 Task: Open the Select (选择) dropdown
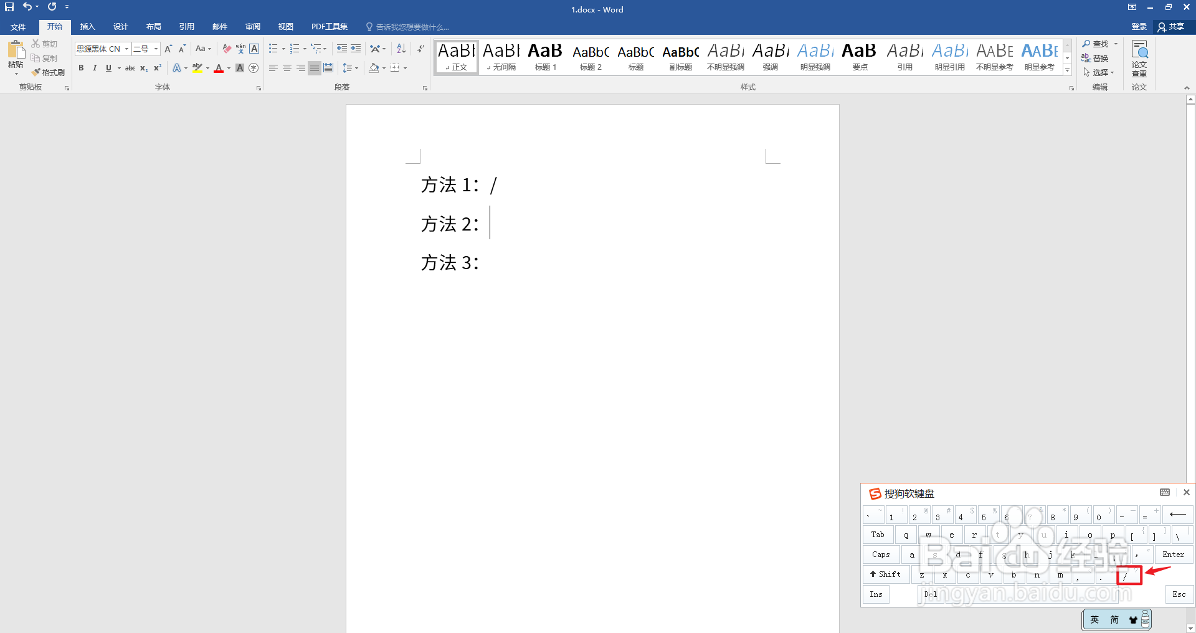pyautogui.click(x=1099, y=72)
